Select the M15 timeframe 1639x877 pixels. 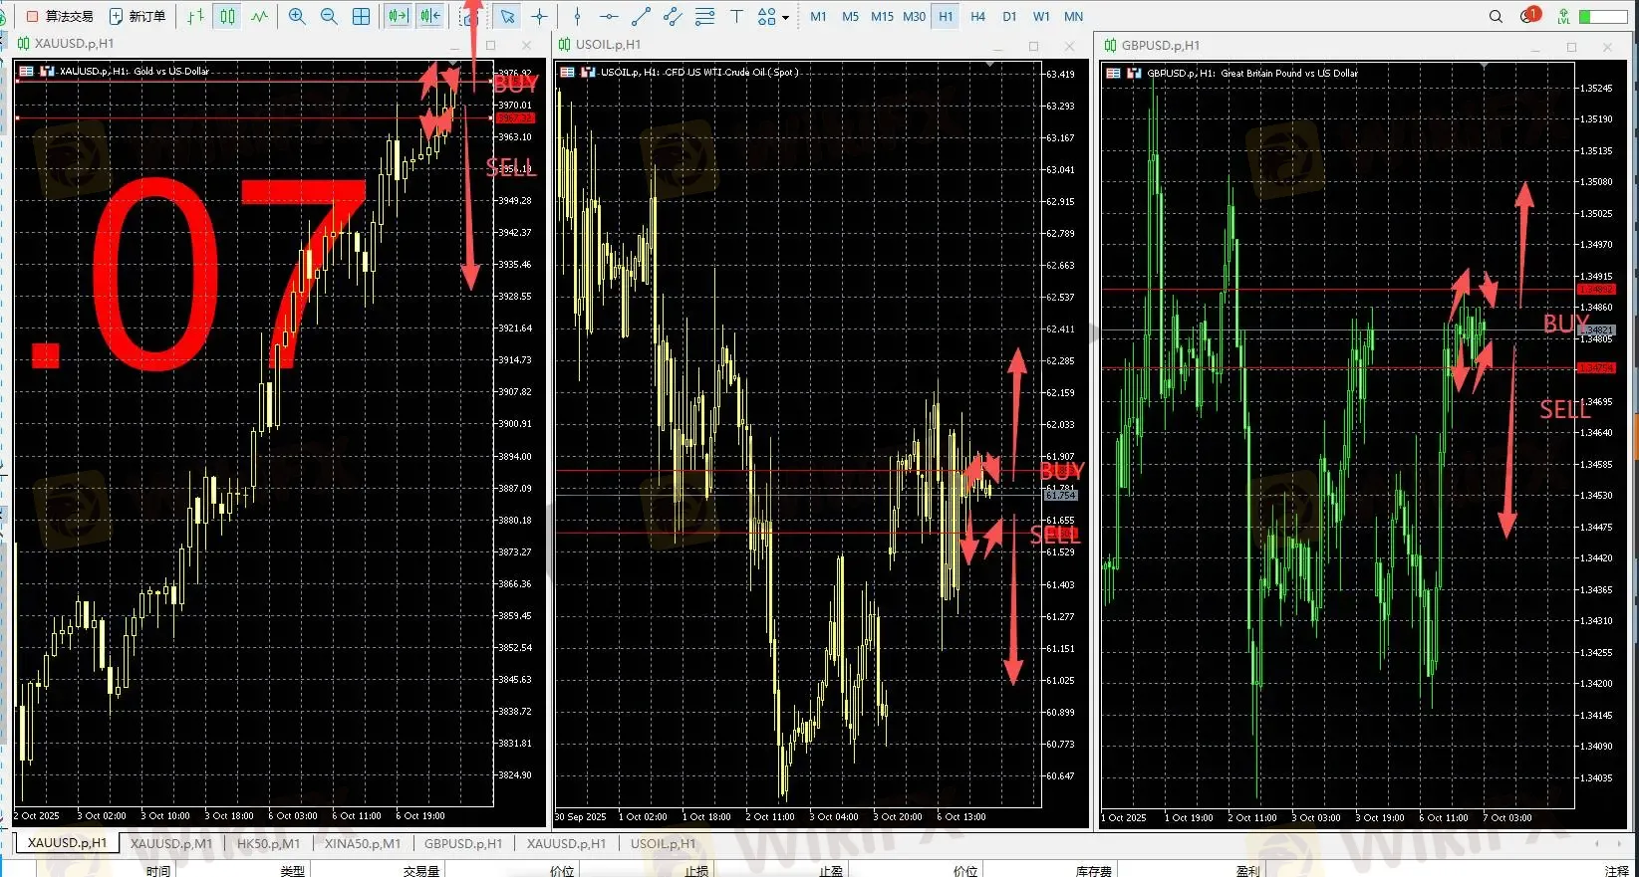[882, 16]
